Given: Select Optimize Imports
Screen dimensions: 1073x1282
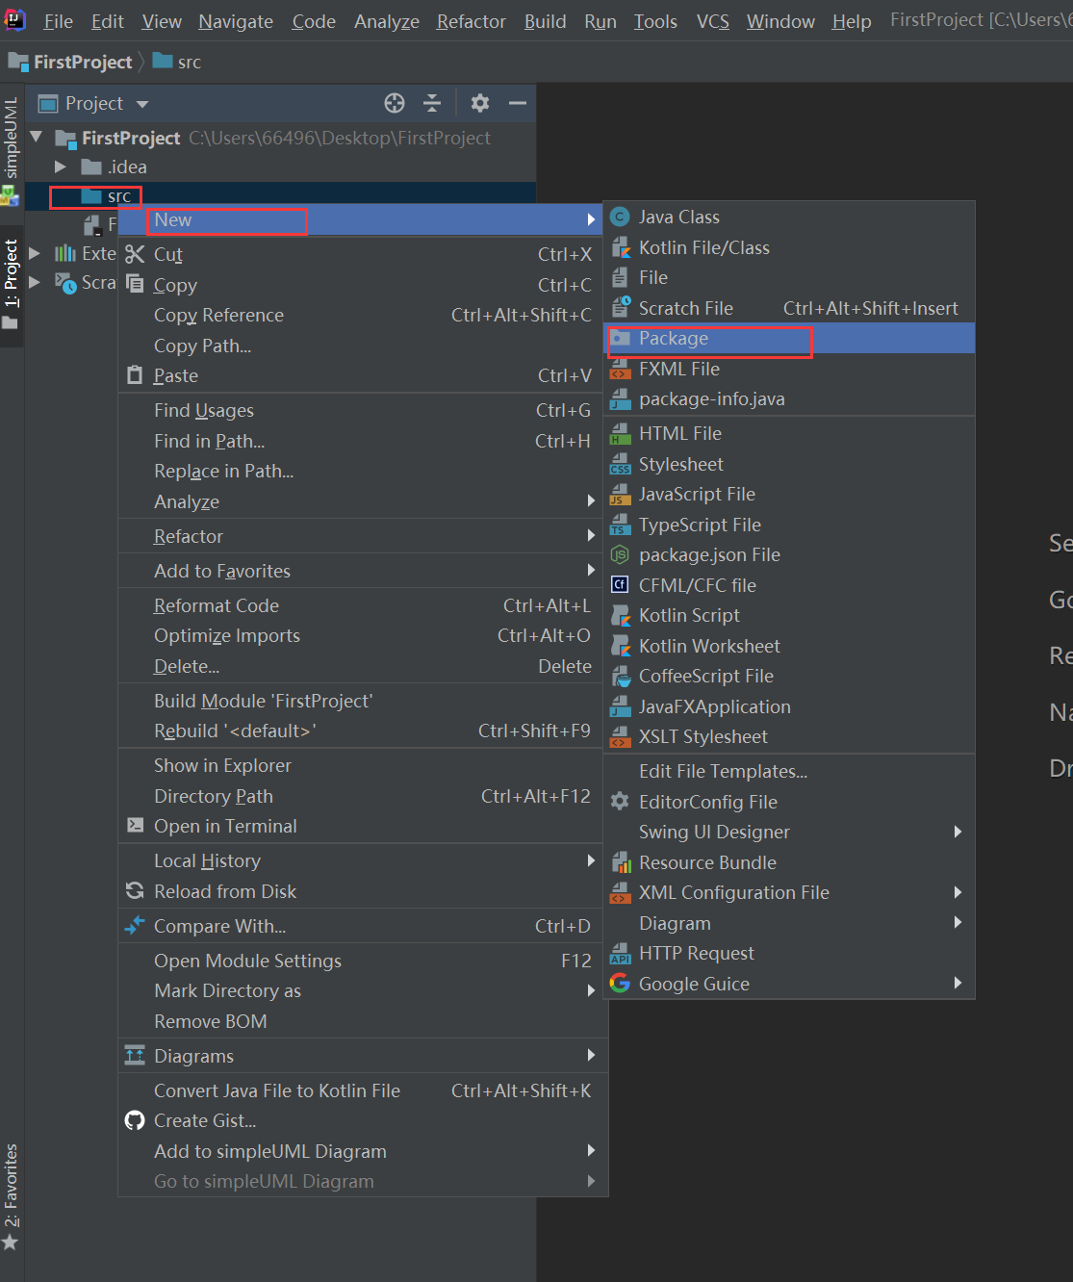Looking at the screenshot, I should pyautogui.click(x=363, y=635).
